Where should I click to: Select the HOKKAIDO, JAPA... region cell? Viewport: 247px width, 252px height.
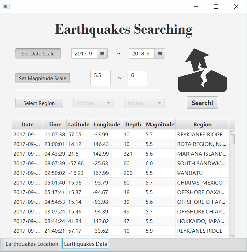(x=202, y=221)
